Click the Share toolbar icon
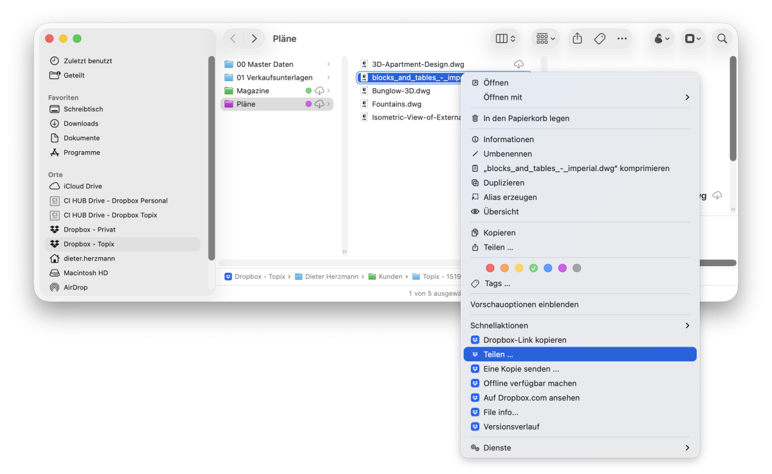The height and width of the screenshot is (474, 772). click(x=577, y=39)
